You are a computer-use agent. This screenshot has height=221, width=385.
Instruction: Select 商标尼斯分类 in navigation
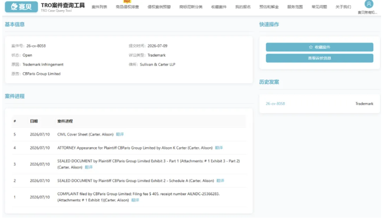(x=191, y=7)
